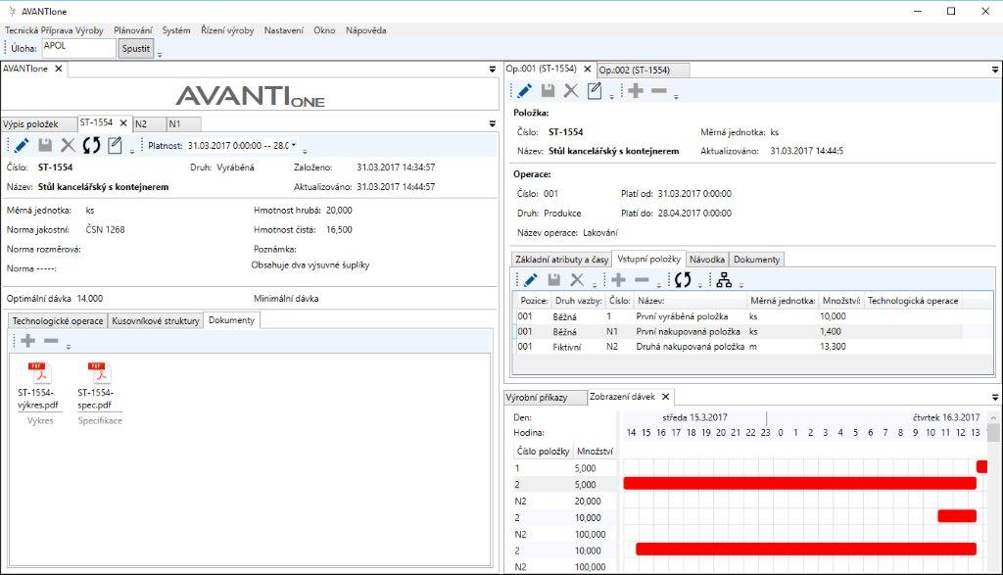Remove a document with the minus icon
1003x575 pixels.
tap(51, 340)
